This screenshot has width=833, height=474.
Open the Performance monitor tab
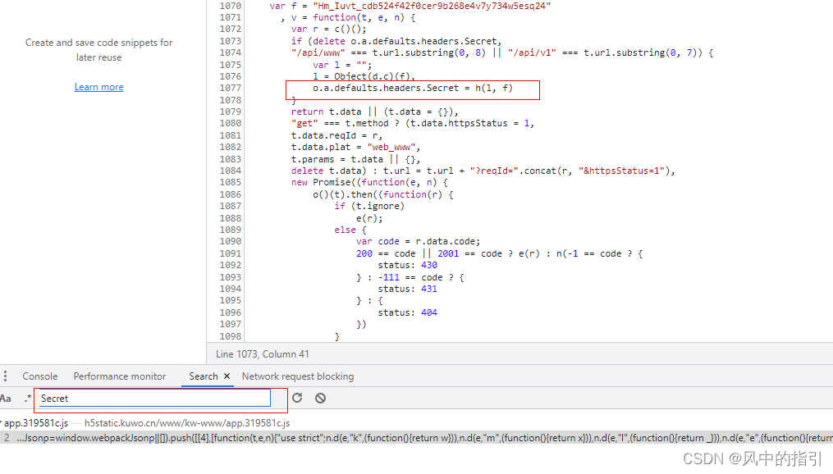(120, 376)
